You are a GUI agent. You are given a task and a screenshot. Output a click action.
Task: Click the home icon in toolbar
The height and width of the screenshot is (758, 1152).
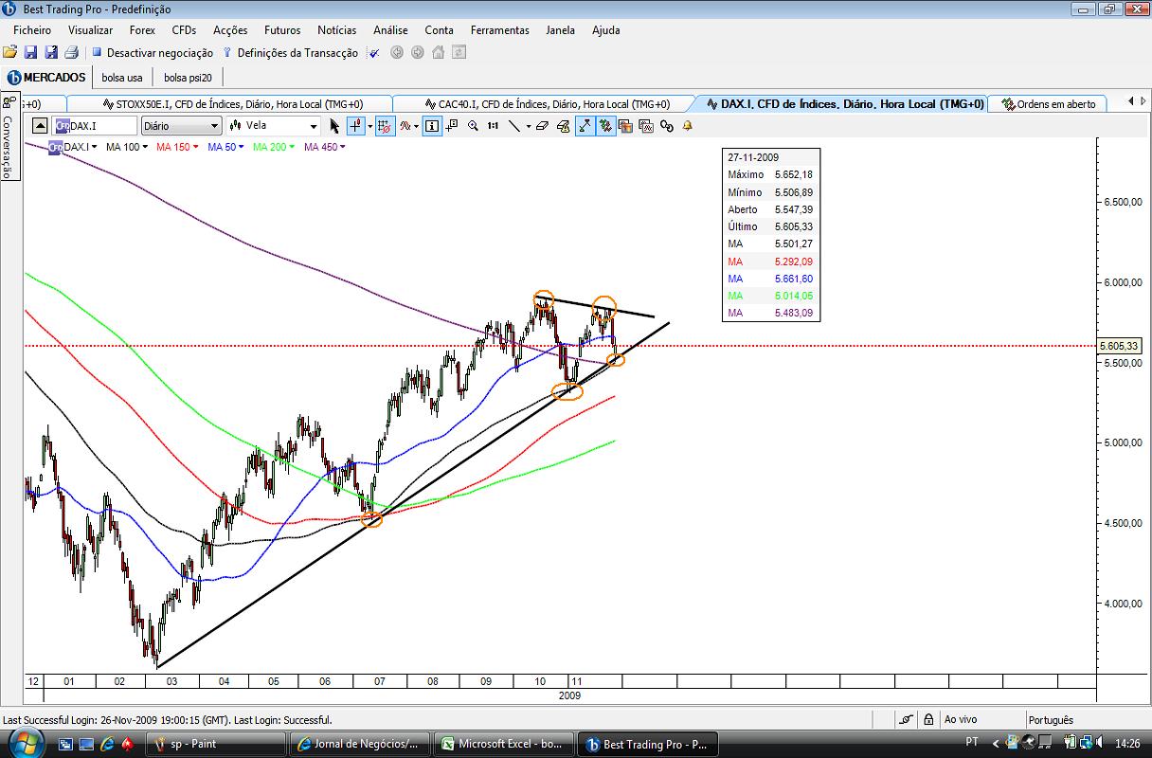pyautogui.click(x=439, y=53)
